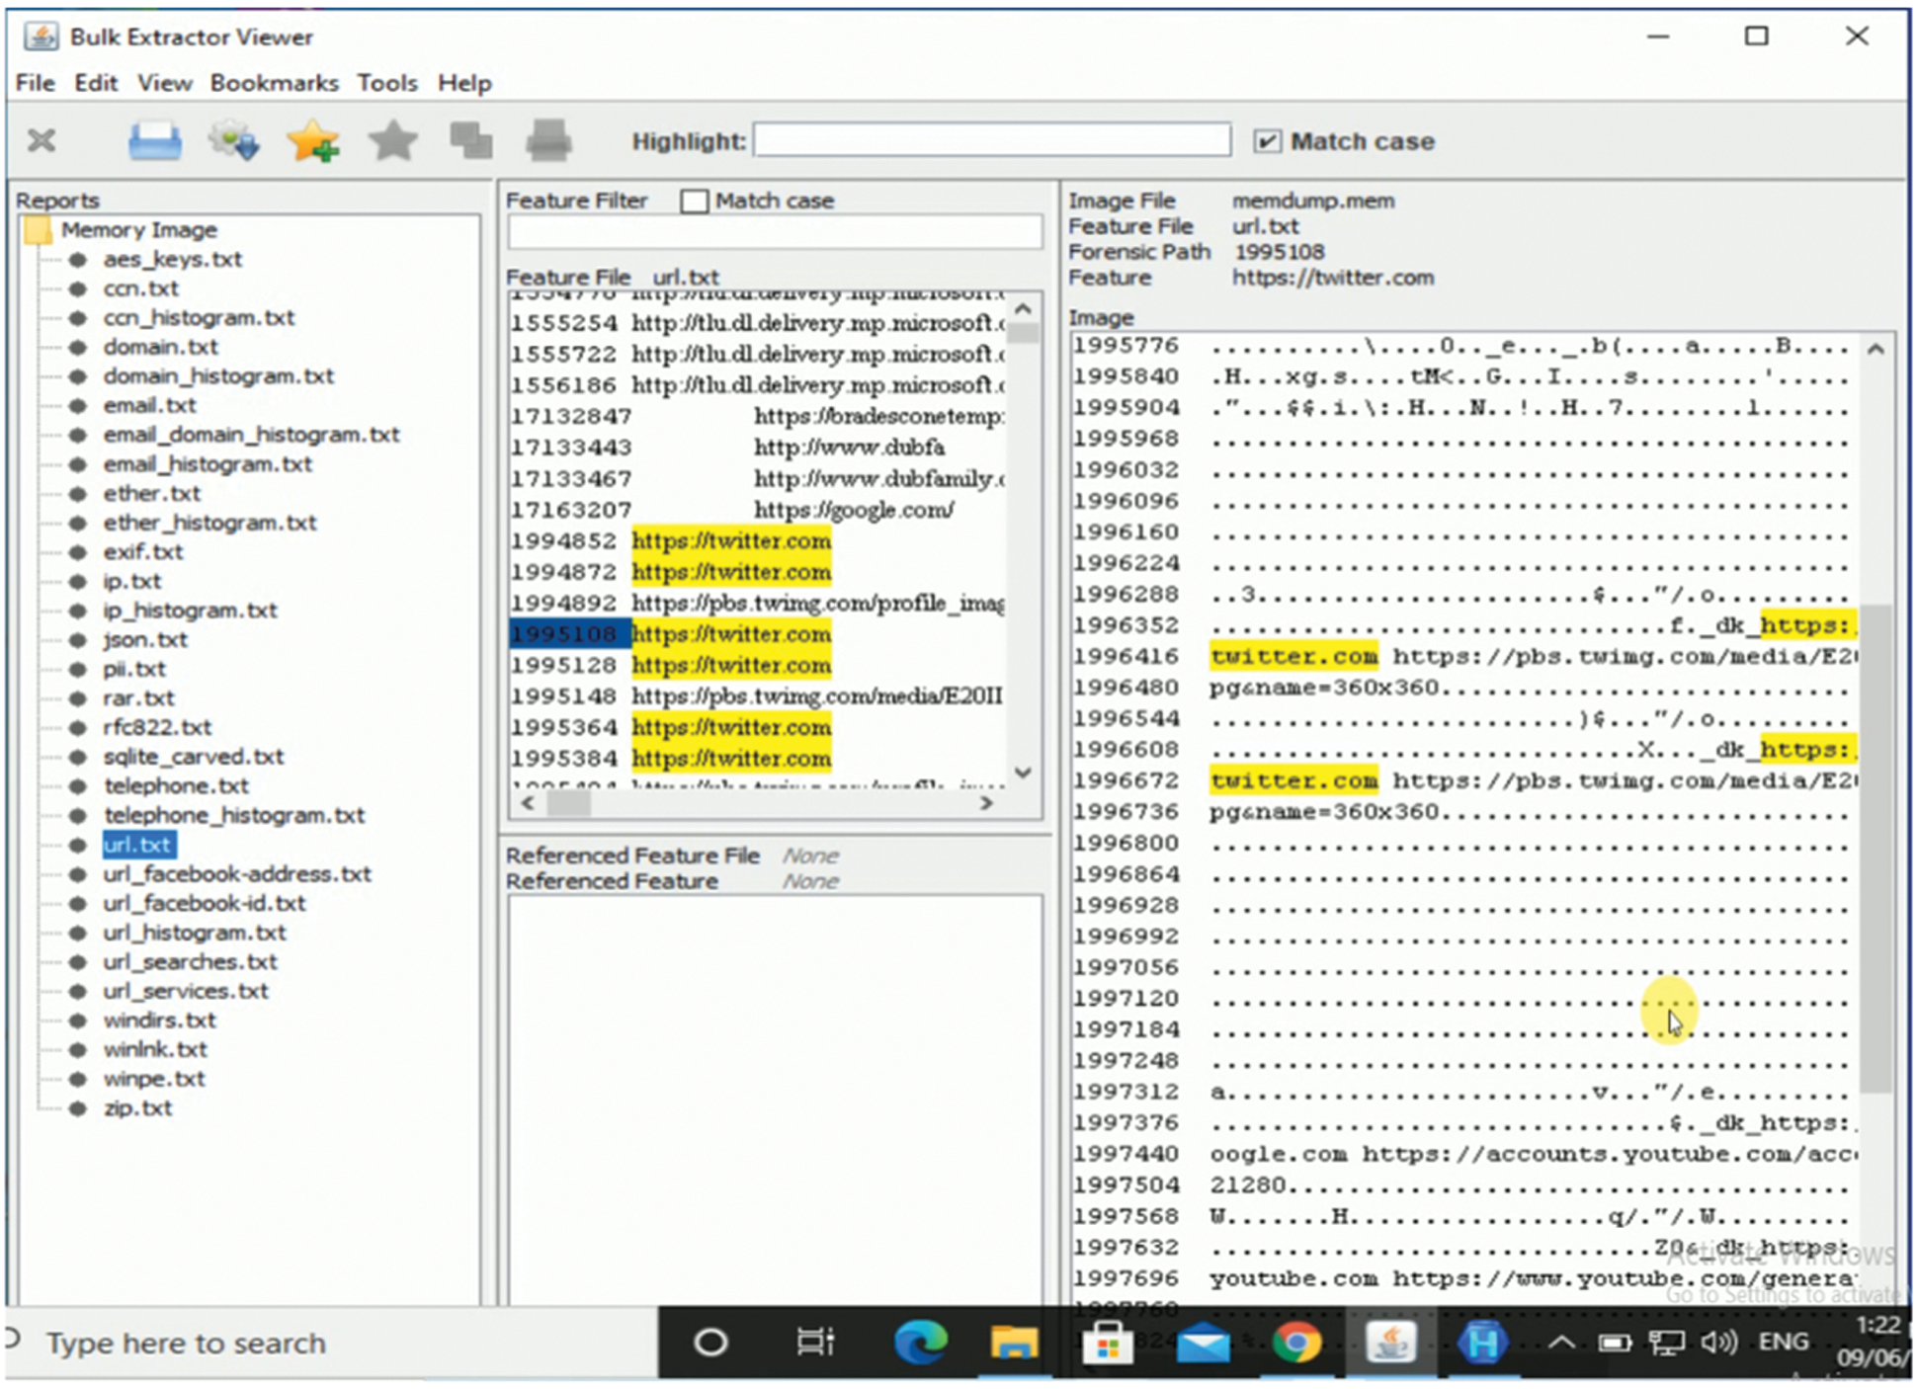Click the print toolbar icon

548,140
